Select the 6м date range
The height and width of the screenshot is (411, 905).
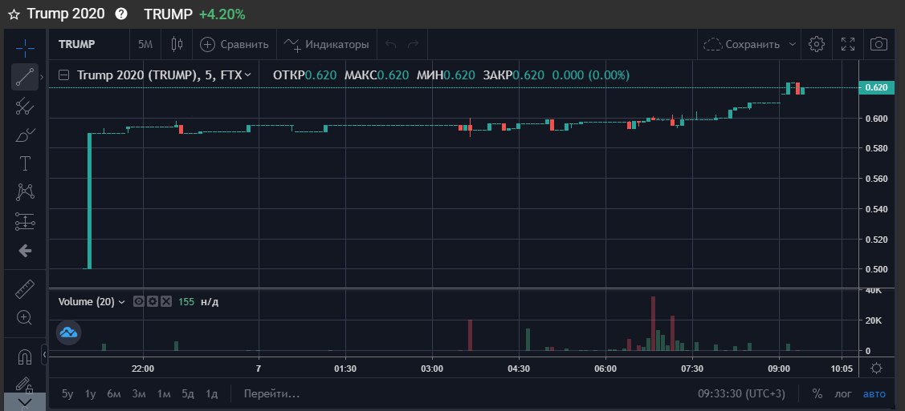(114, 394)
